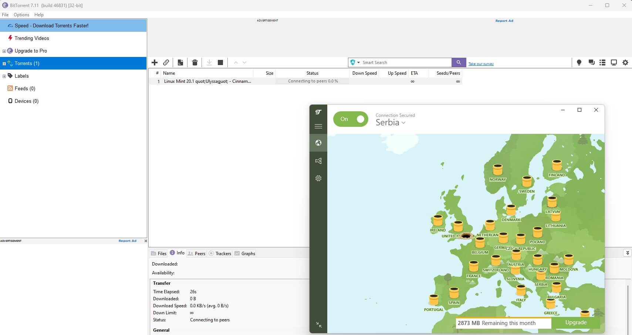632x335 pixels.
Task: Move torrent up the queue
Action: (236, 62)
